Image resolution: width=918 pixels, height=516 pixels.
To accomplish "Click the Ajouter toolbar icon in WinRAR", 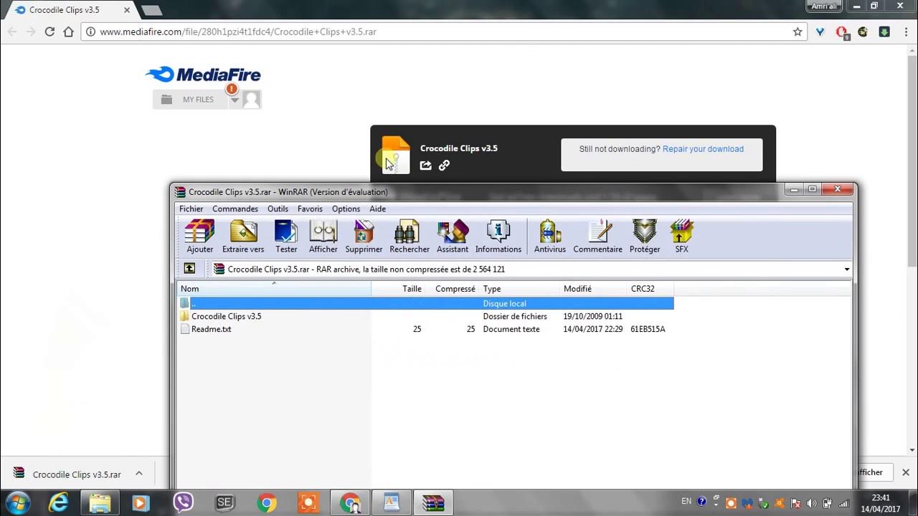I will tap(199, 236).
